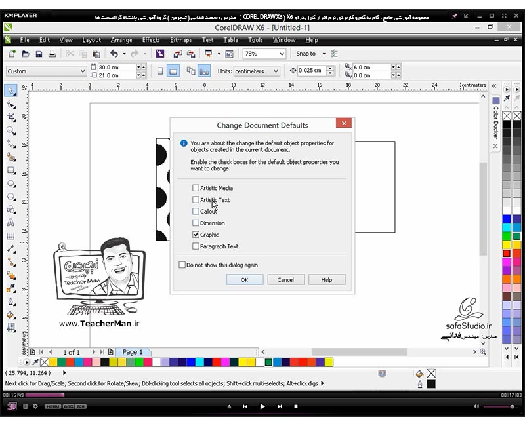Set page to Portrait orientation

(x=160, y=71)
